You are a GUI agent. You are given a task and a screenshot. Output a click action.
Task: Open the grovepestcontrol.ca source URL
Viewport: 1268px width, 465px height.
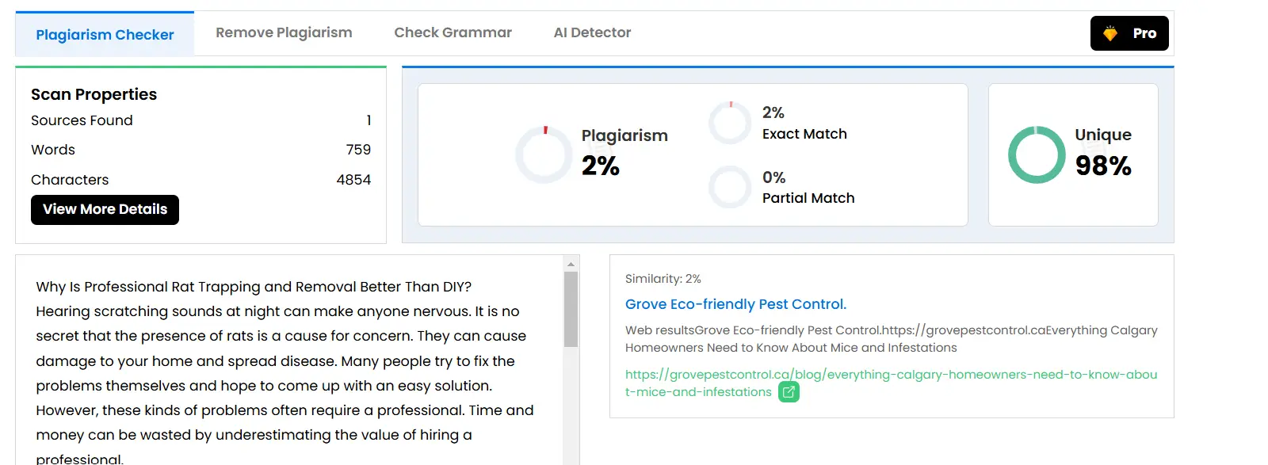coord(891,383)
